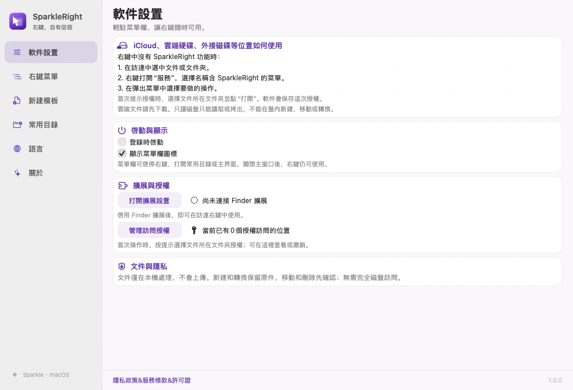This screenshot has height=390, width=573.
Task: Click the SparkleRight app logo icon
Action: click(x=18, y=21)
